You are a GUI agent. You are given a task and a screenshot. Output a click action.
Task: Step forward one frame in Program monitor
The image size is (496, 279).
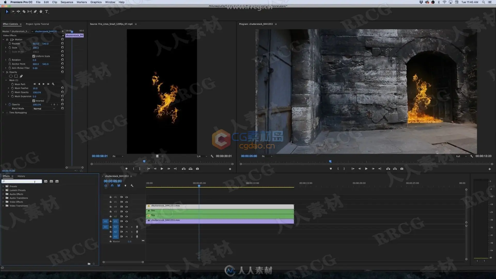[x=373, y=169]
